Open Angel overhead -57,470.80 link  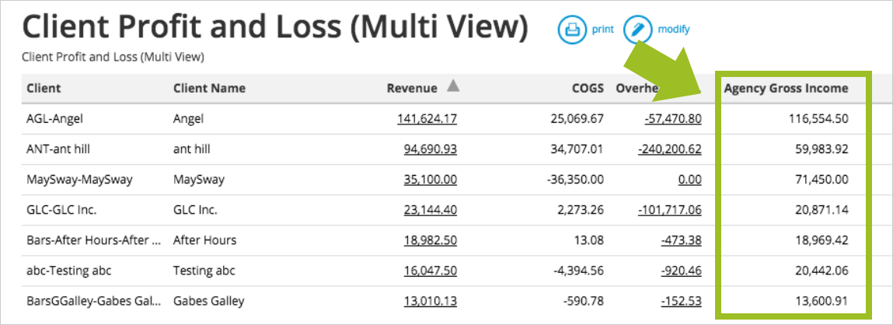(x=672, y=119)
